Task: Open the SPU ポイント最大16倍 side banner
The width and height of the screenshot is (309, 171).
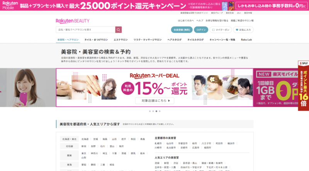Action: [304, 86]
